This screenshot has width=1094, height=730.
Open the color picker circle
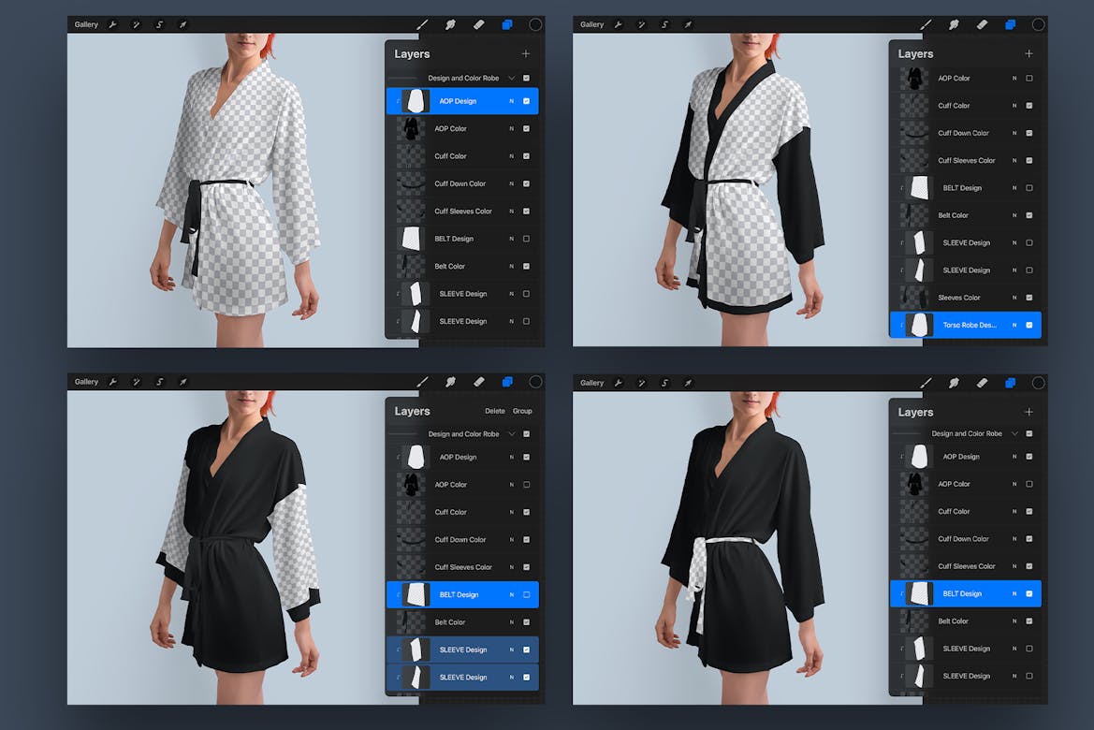534,24
